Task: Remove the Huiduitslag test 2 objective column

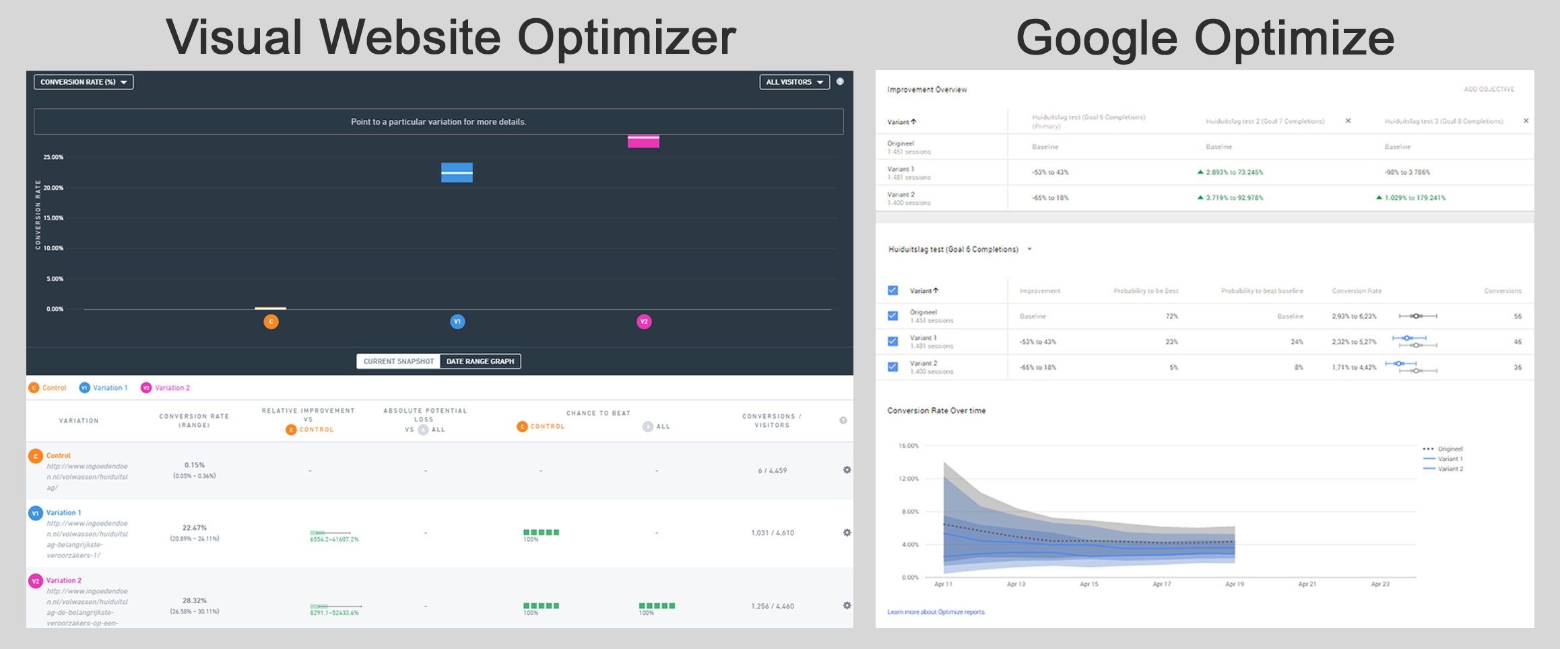Action: (1348, 121)
